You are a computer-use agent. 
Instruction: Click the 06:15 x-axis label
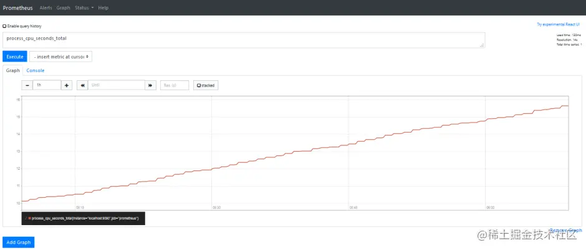[80, 208]
